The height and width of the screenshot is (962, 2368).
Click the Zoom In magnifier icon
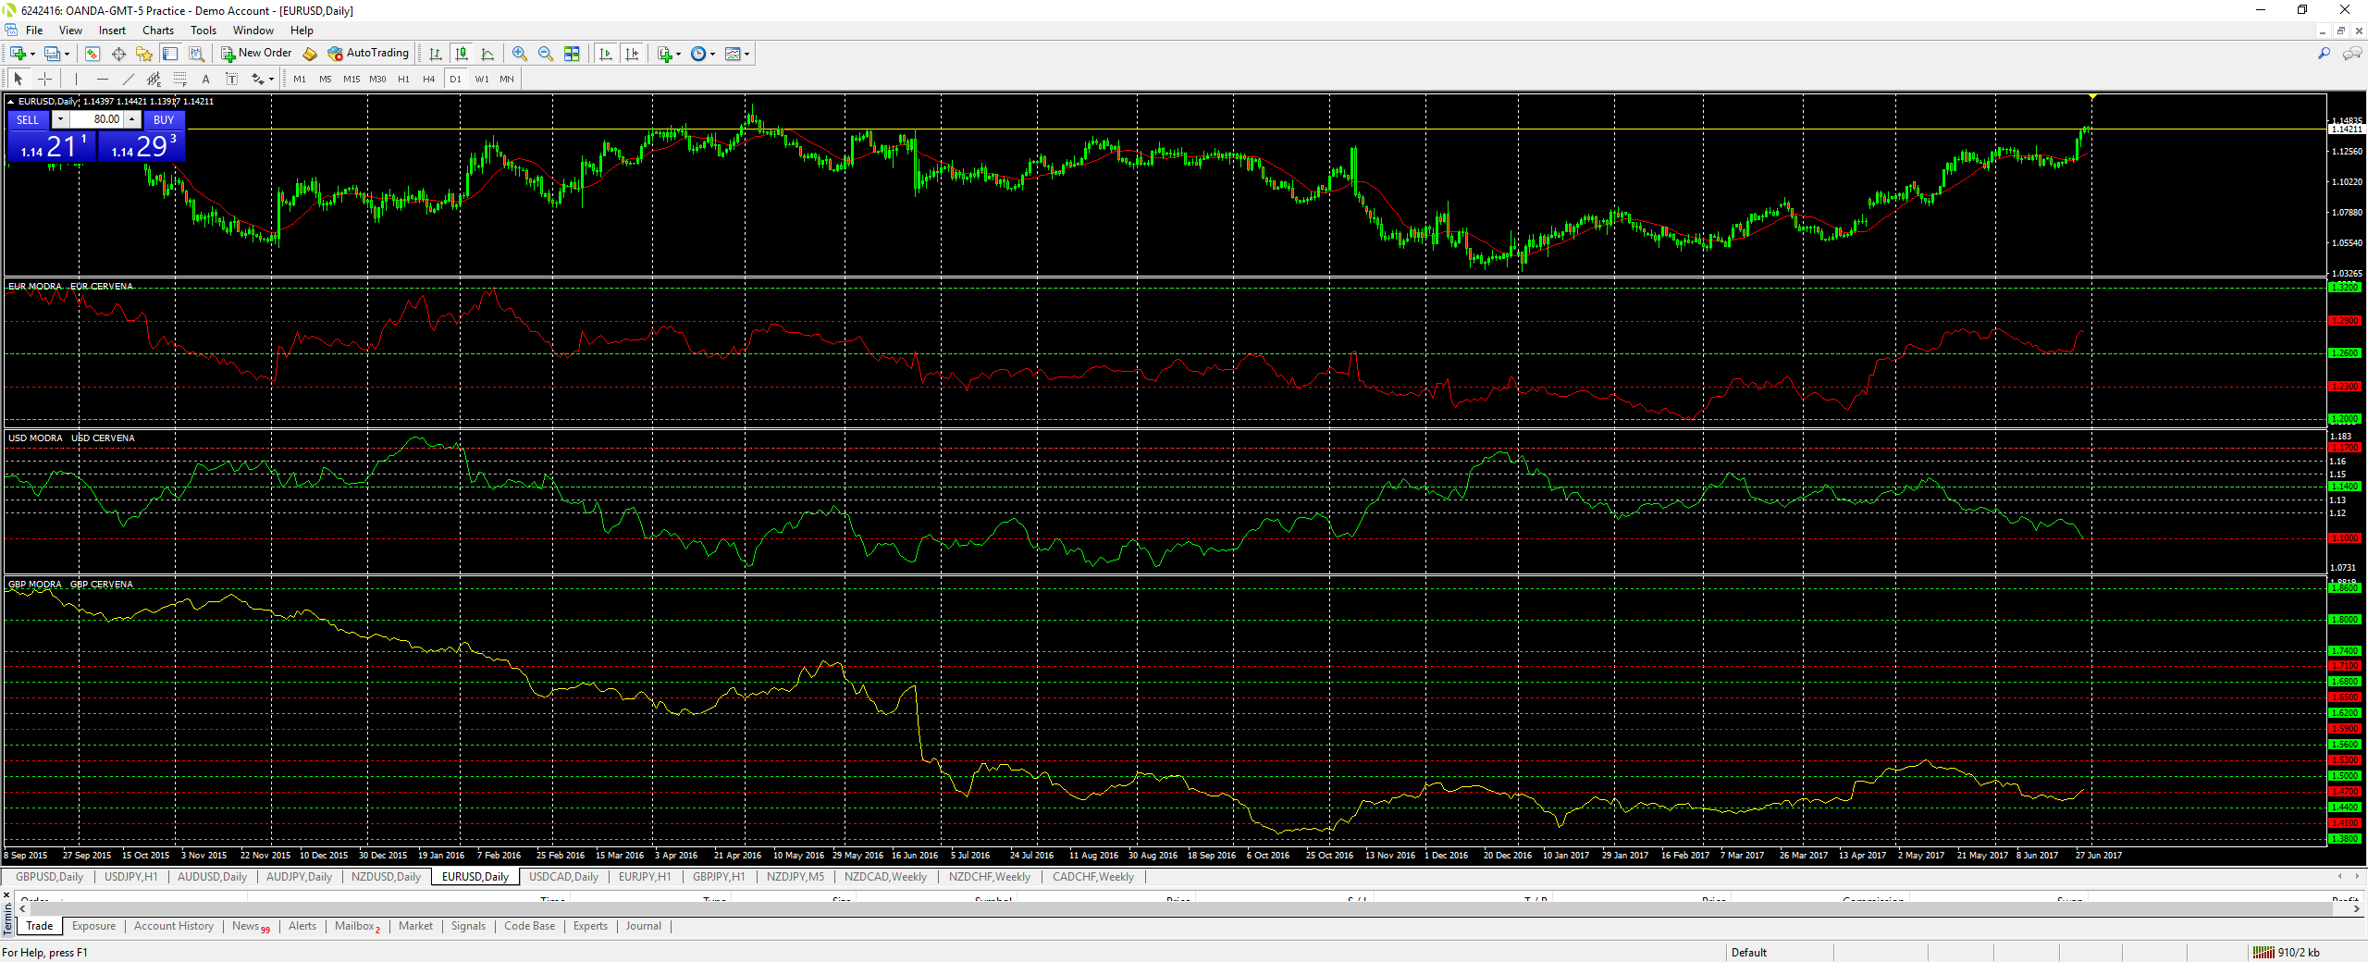click(519, 54)
